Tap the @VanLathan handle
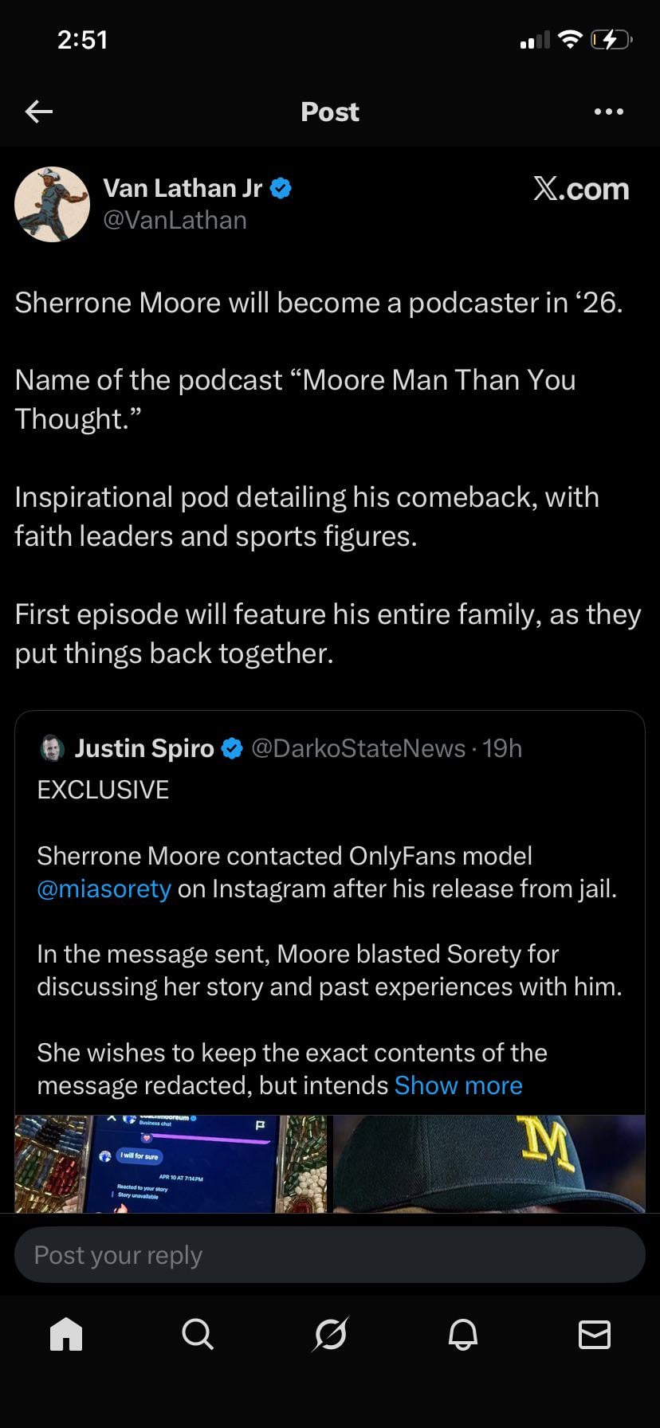Image resolution: width=660 pixels, height=1428 pixels. (175, 220)
